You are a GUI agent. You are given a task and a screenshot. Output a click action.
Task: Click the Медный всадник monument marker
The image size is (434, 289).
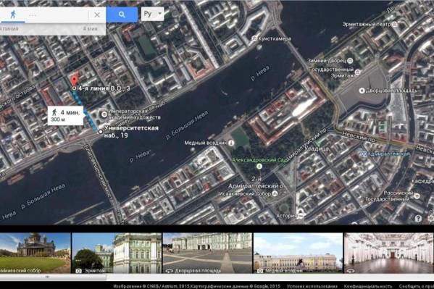point(231,143)
